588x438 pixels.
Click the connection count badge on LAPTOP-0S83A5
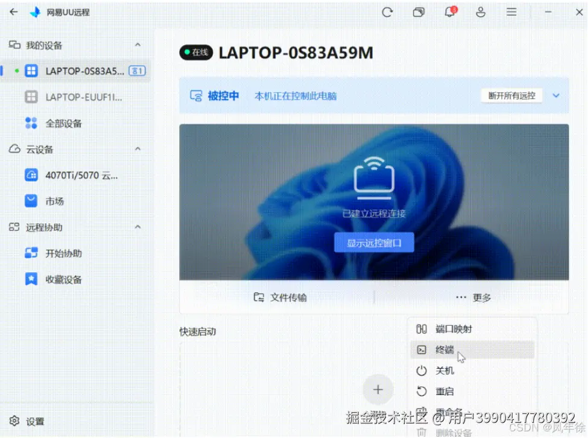[x=137, y=71]
